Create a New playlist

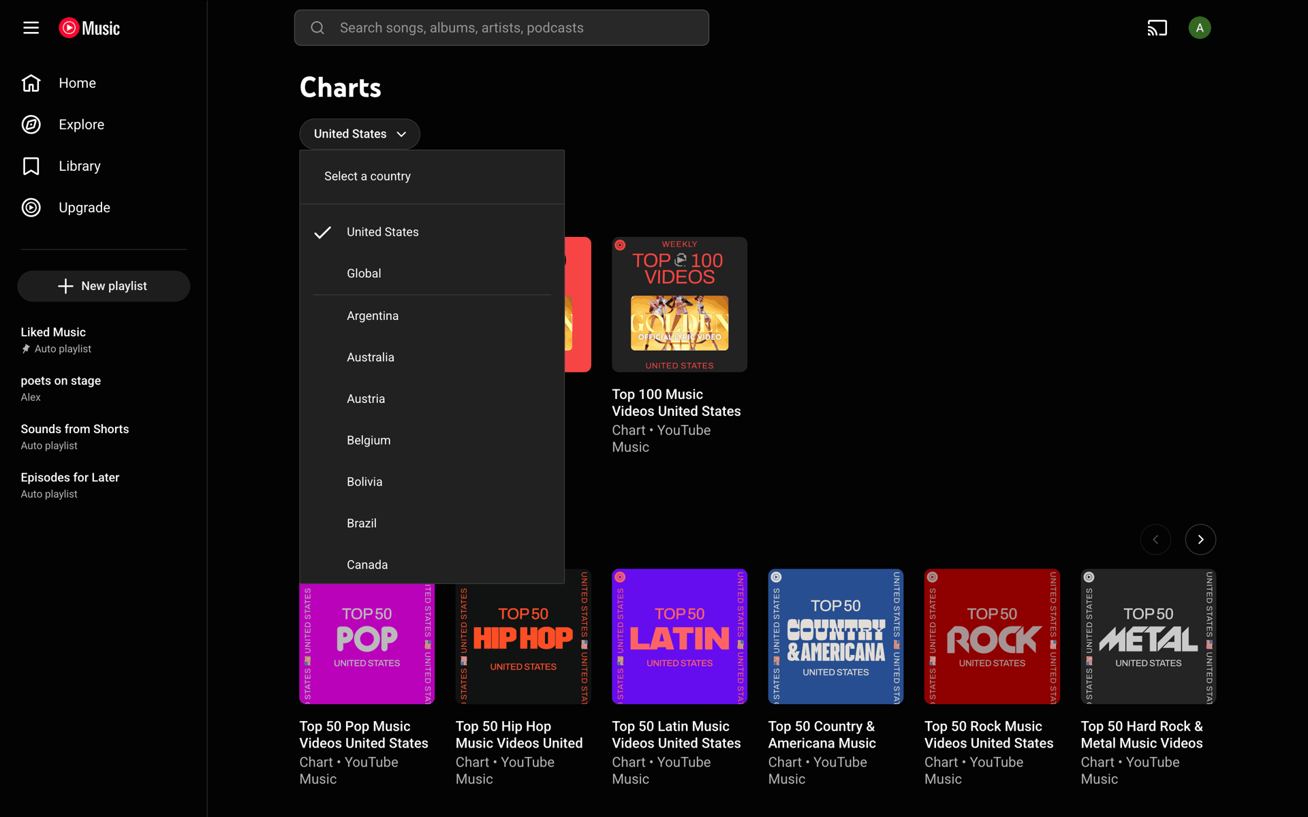[104, 286]
